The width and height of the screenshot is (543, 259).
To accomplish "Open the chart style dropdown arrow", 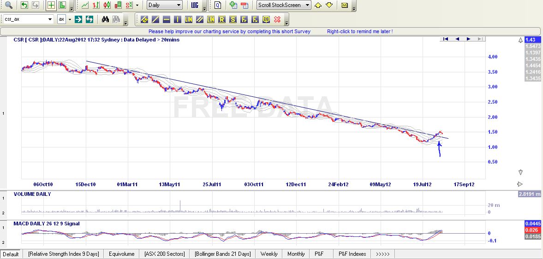I will (x=137, y=5).
